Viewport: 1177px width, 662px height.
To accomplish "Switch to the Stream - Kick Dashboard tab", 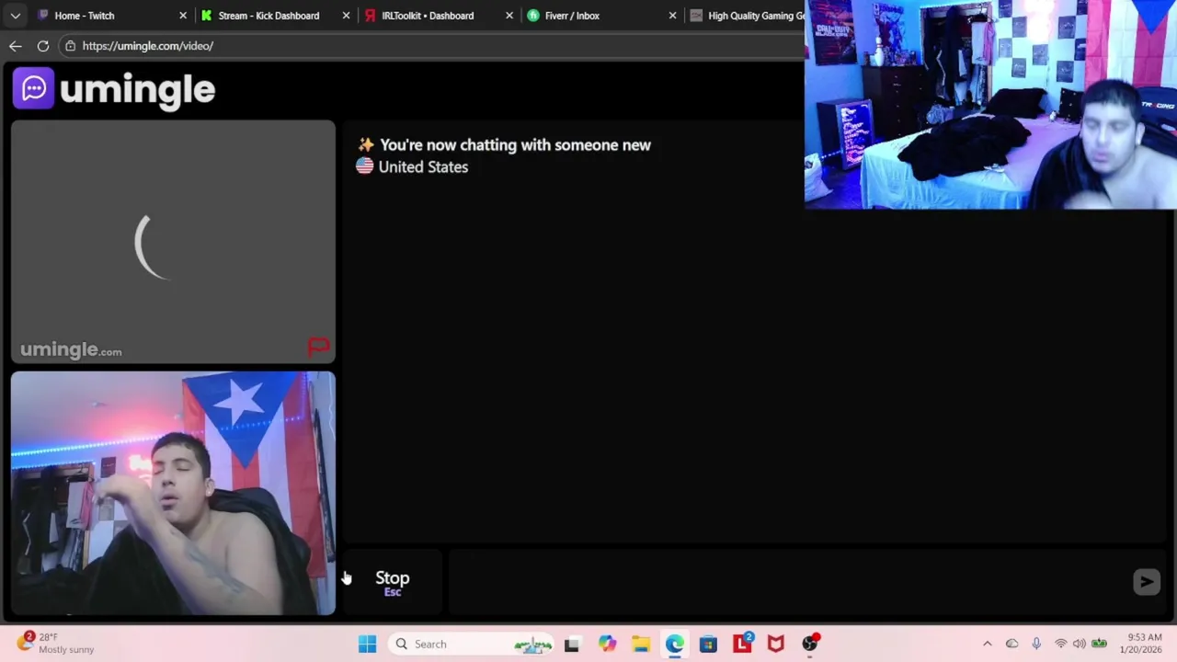I will click(x=269, y=16).
